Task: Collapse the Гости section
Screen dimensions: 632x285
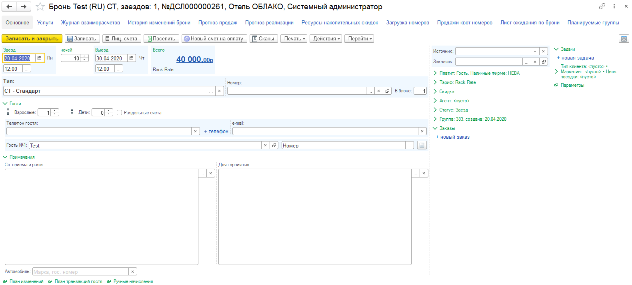Action: tap(5, 104)
